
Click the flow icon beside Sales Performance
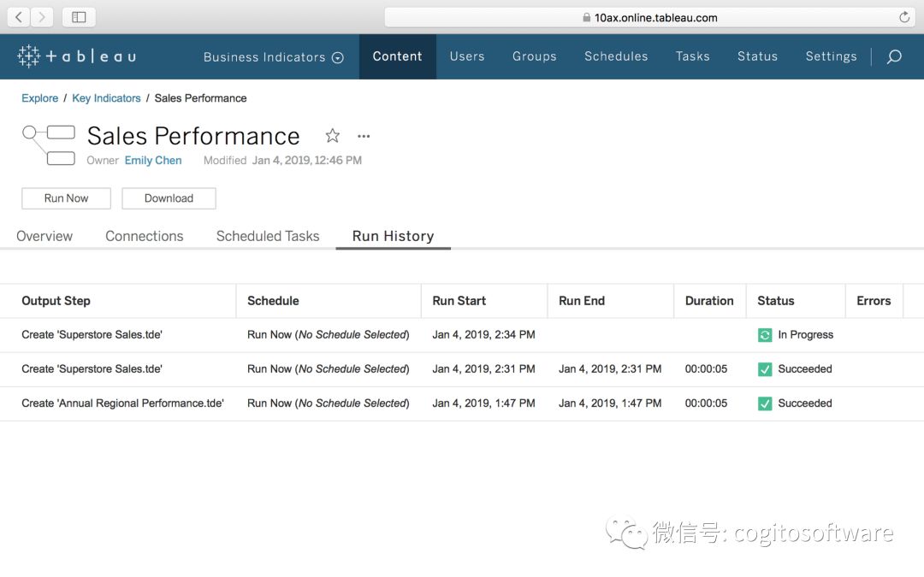[49, 144]
